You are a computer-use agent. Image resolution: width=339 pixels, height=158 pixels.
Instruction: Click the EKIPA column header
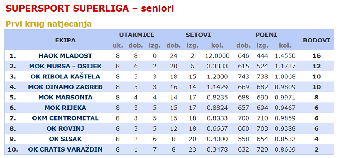tap(65, 40)
